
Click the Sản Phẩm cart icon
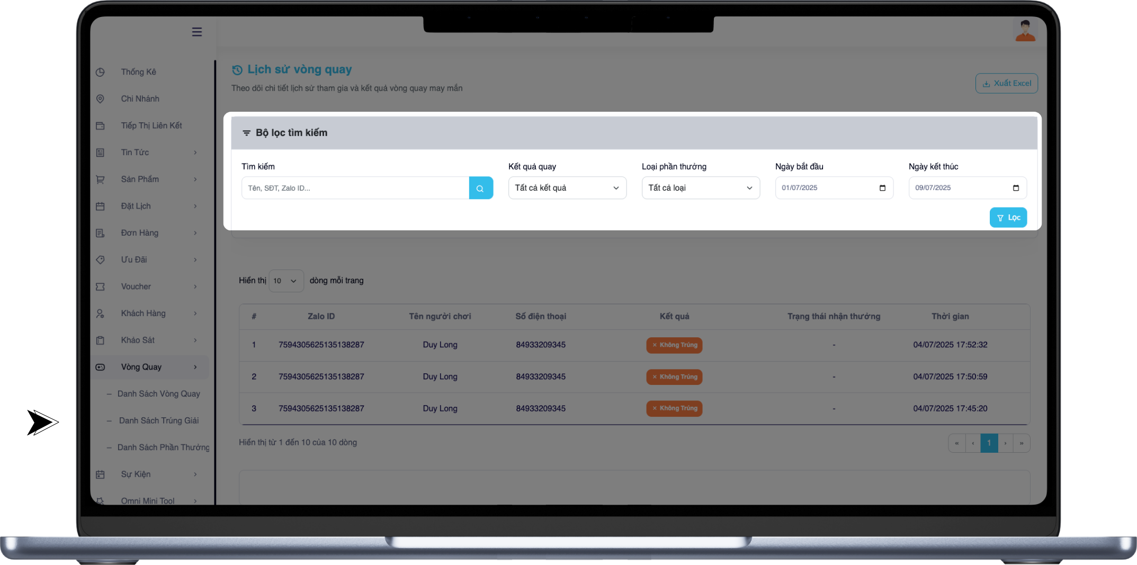100,180
